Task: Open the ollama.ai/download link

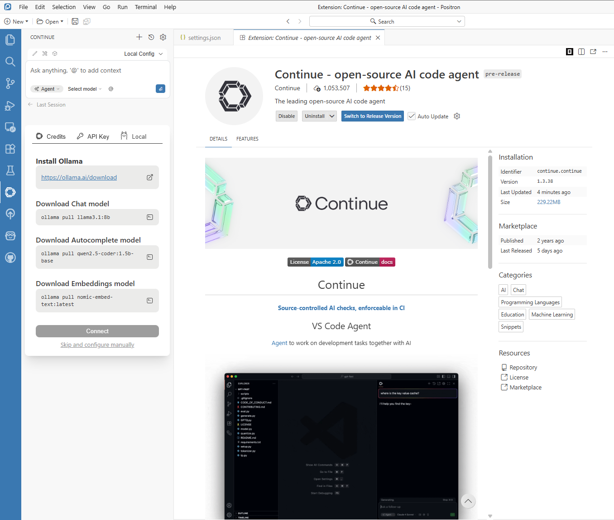Action: click(x=79, y=177)
